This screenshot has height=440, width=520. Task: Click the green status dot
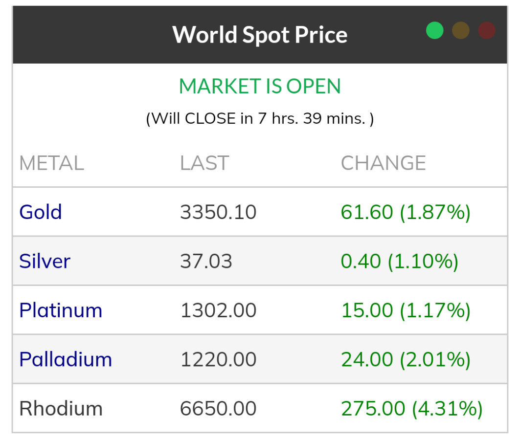434,30
